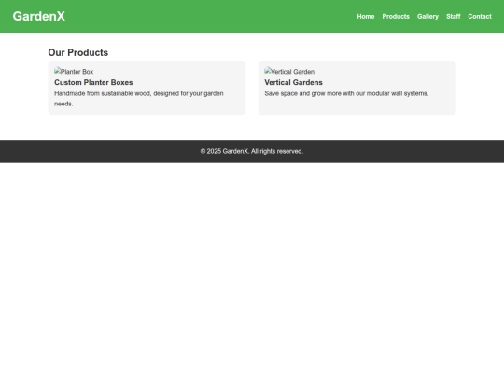The height and width of the screenshot is (378, 504).
Task: Go to the Products nav link
Action: pos(396,17)
